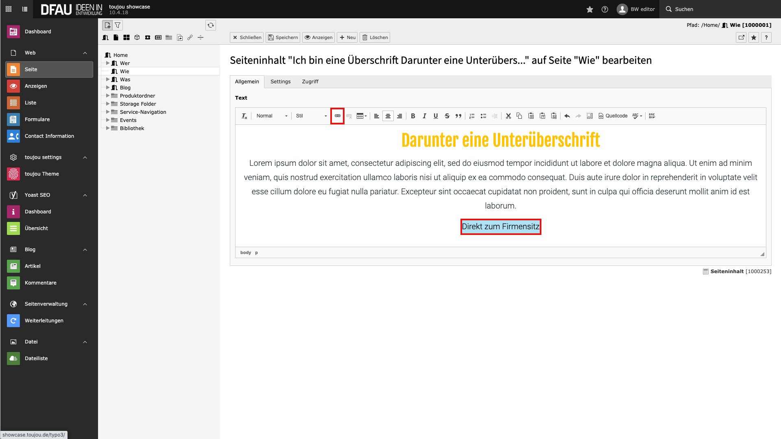781x439 pixels.
Task: Open the Zugriff tab
Action: [310, 81]
